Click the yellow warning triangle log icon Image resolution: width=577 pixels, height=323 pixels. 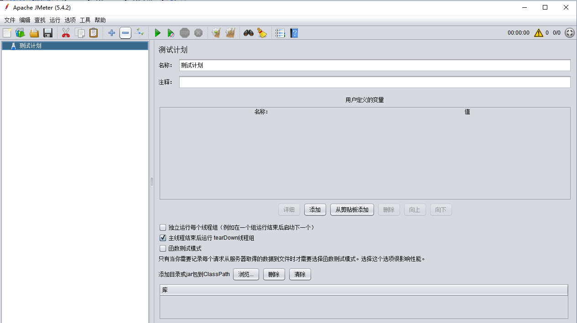click(x=539, y=33)
